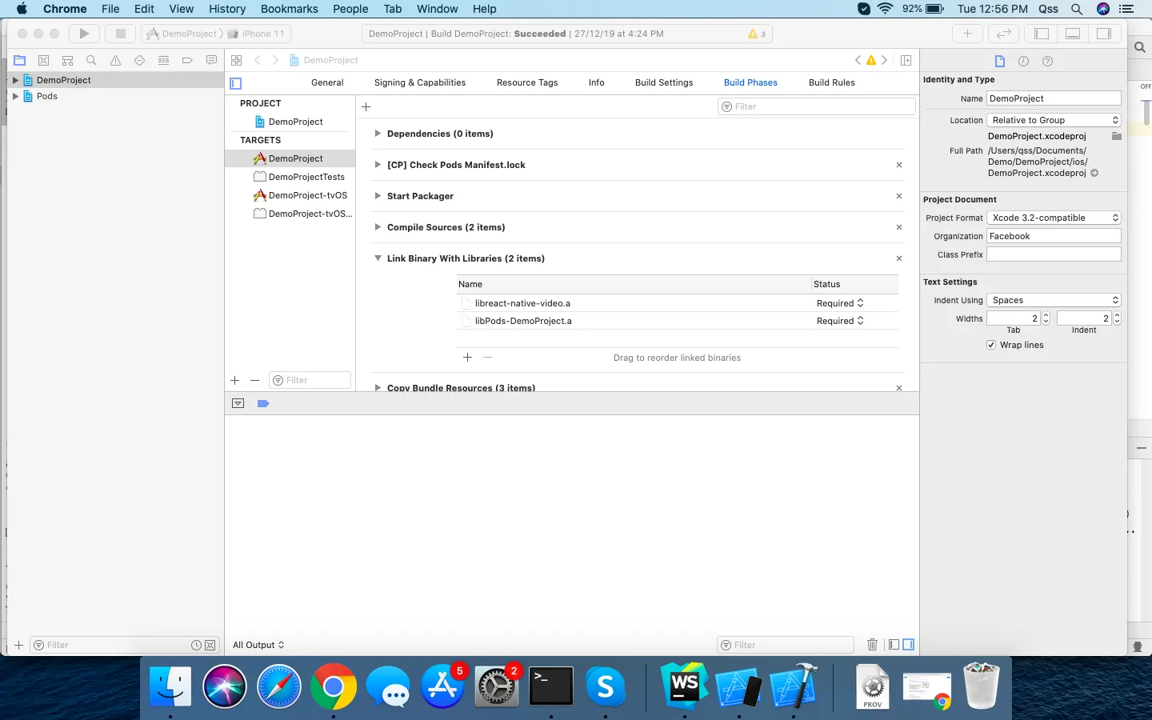Show the File inspector
The width and height of the screenshot is (1152, 720).
click(999, 61)
